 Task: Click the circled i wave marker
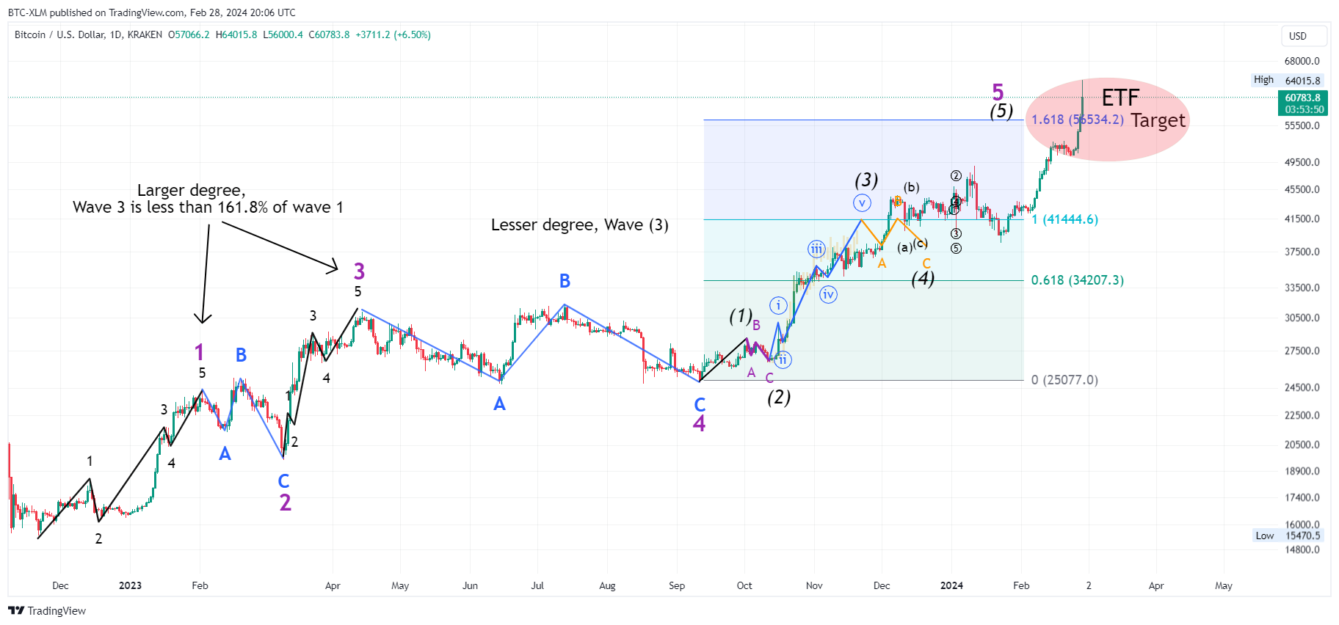click(x=778, y=305)
